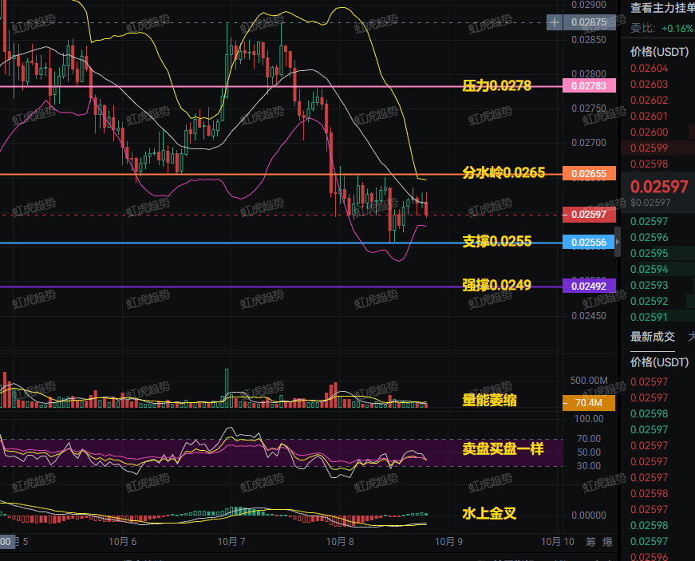Click the last trade 0.02596 at bottom
Image resolution: width=695 pixels, height=561 pixels.
(x=649, y=556)
